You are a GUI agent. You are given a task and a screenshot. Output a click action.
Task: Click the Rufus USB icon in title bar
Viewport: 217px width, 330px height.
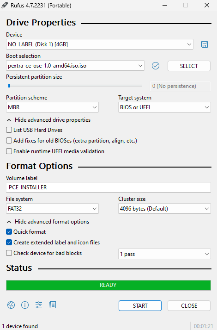[5, 5]
